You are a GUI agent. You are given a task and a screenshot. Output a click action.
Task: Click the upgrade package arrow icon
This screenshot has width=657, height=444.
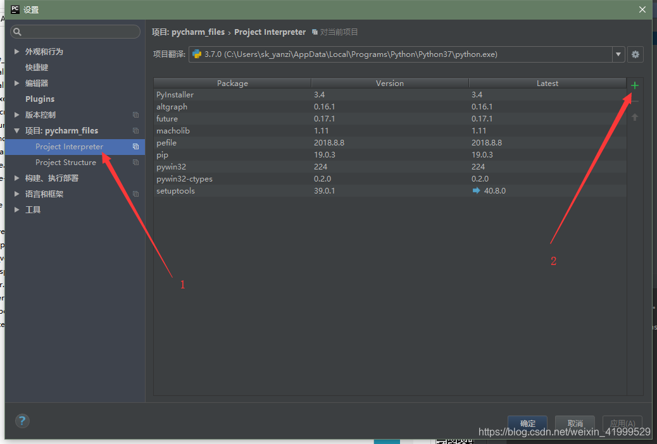[x=634, y=117]
